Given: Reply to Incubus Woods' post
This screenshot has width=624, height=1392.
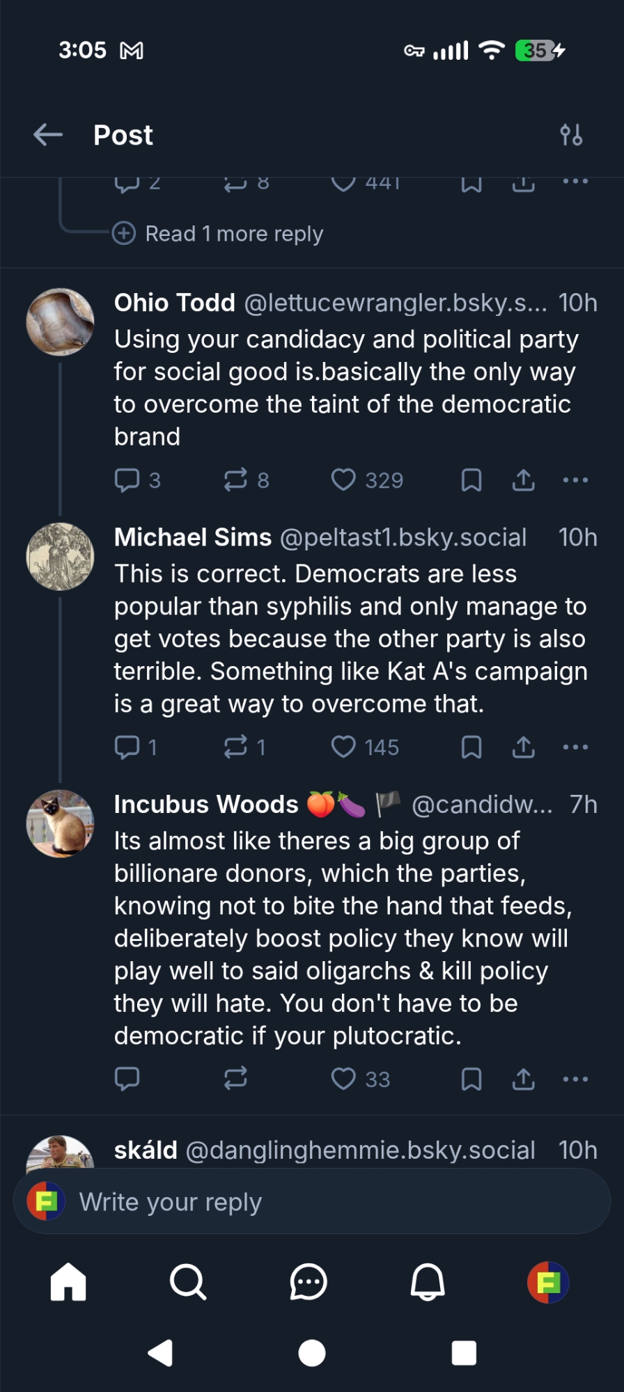Looking at the screenshot, I should (x=127, y=1079).
